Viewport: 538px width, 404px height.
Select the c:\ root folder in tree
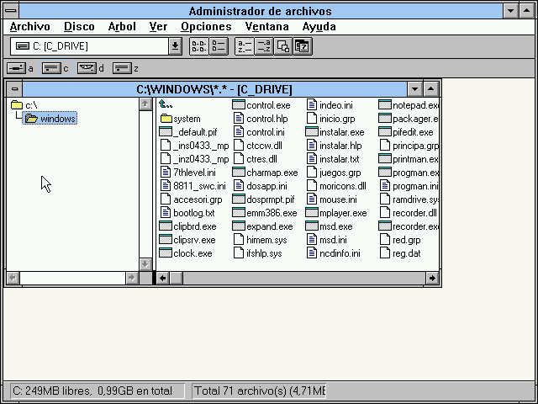[x=24, y=104]
